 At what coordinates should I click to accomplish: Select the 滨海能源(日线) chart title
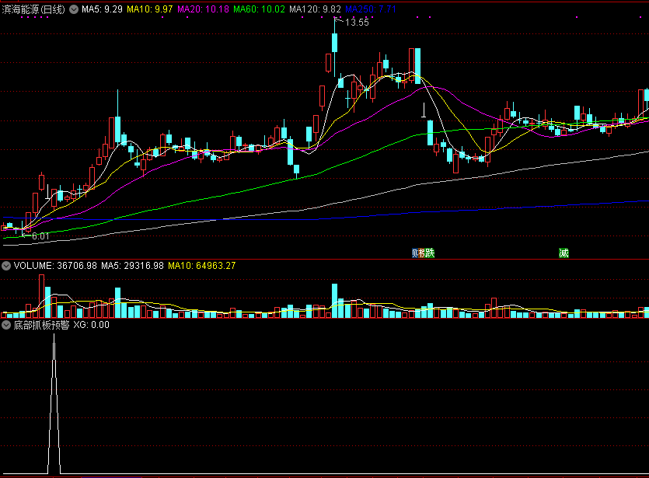point(33,9)
